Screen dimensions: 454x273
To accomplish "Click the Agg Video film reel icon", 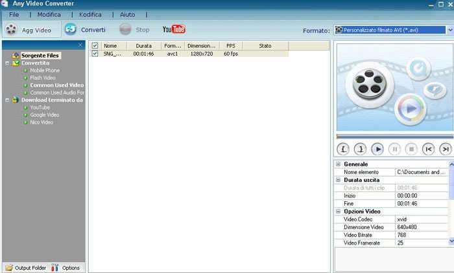I will pyautogui.click(x=11, y=30).
